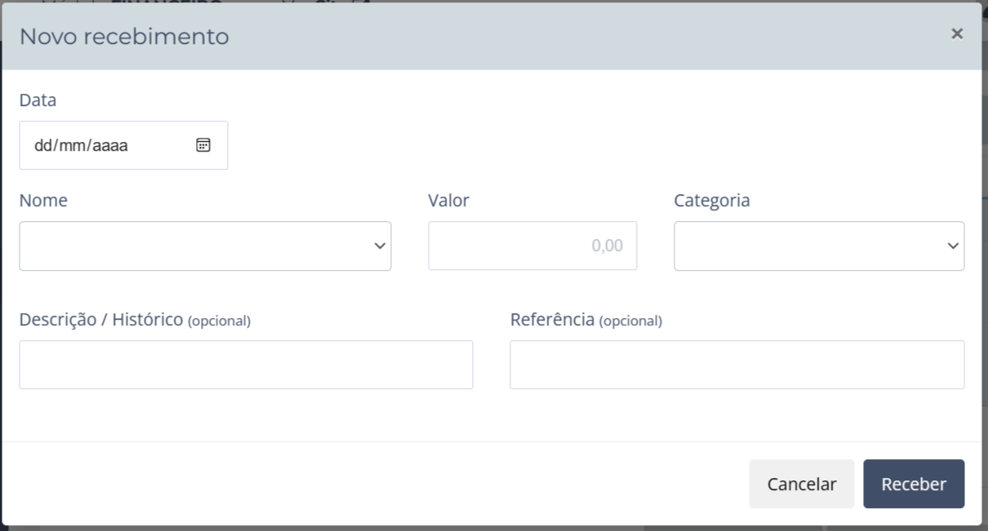Viewport: 988px width, 531px height.
Task: Focus the Referência text box
Action: 737,365
